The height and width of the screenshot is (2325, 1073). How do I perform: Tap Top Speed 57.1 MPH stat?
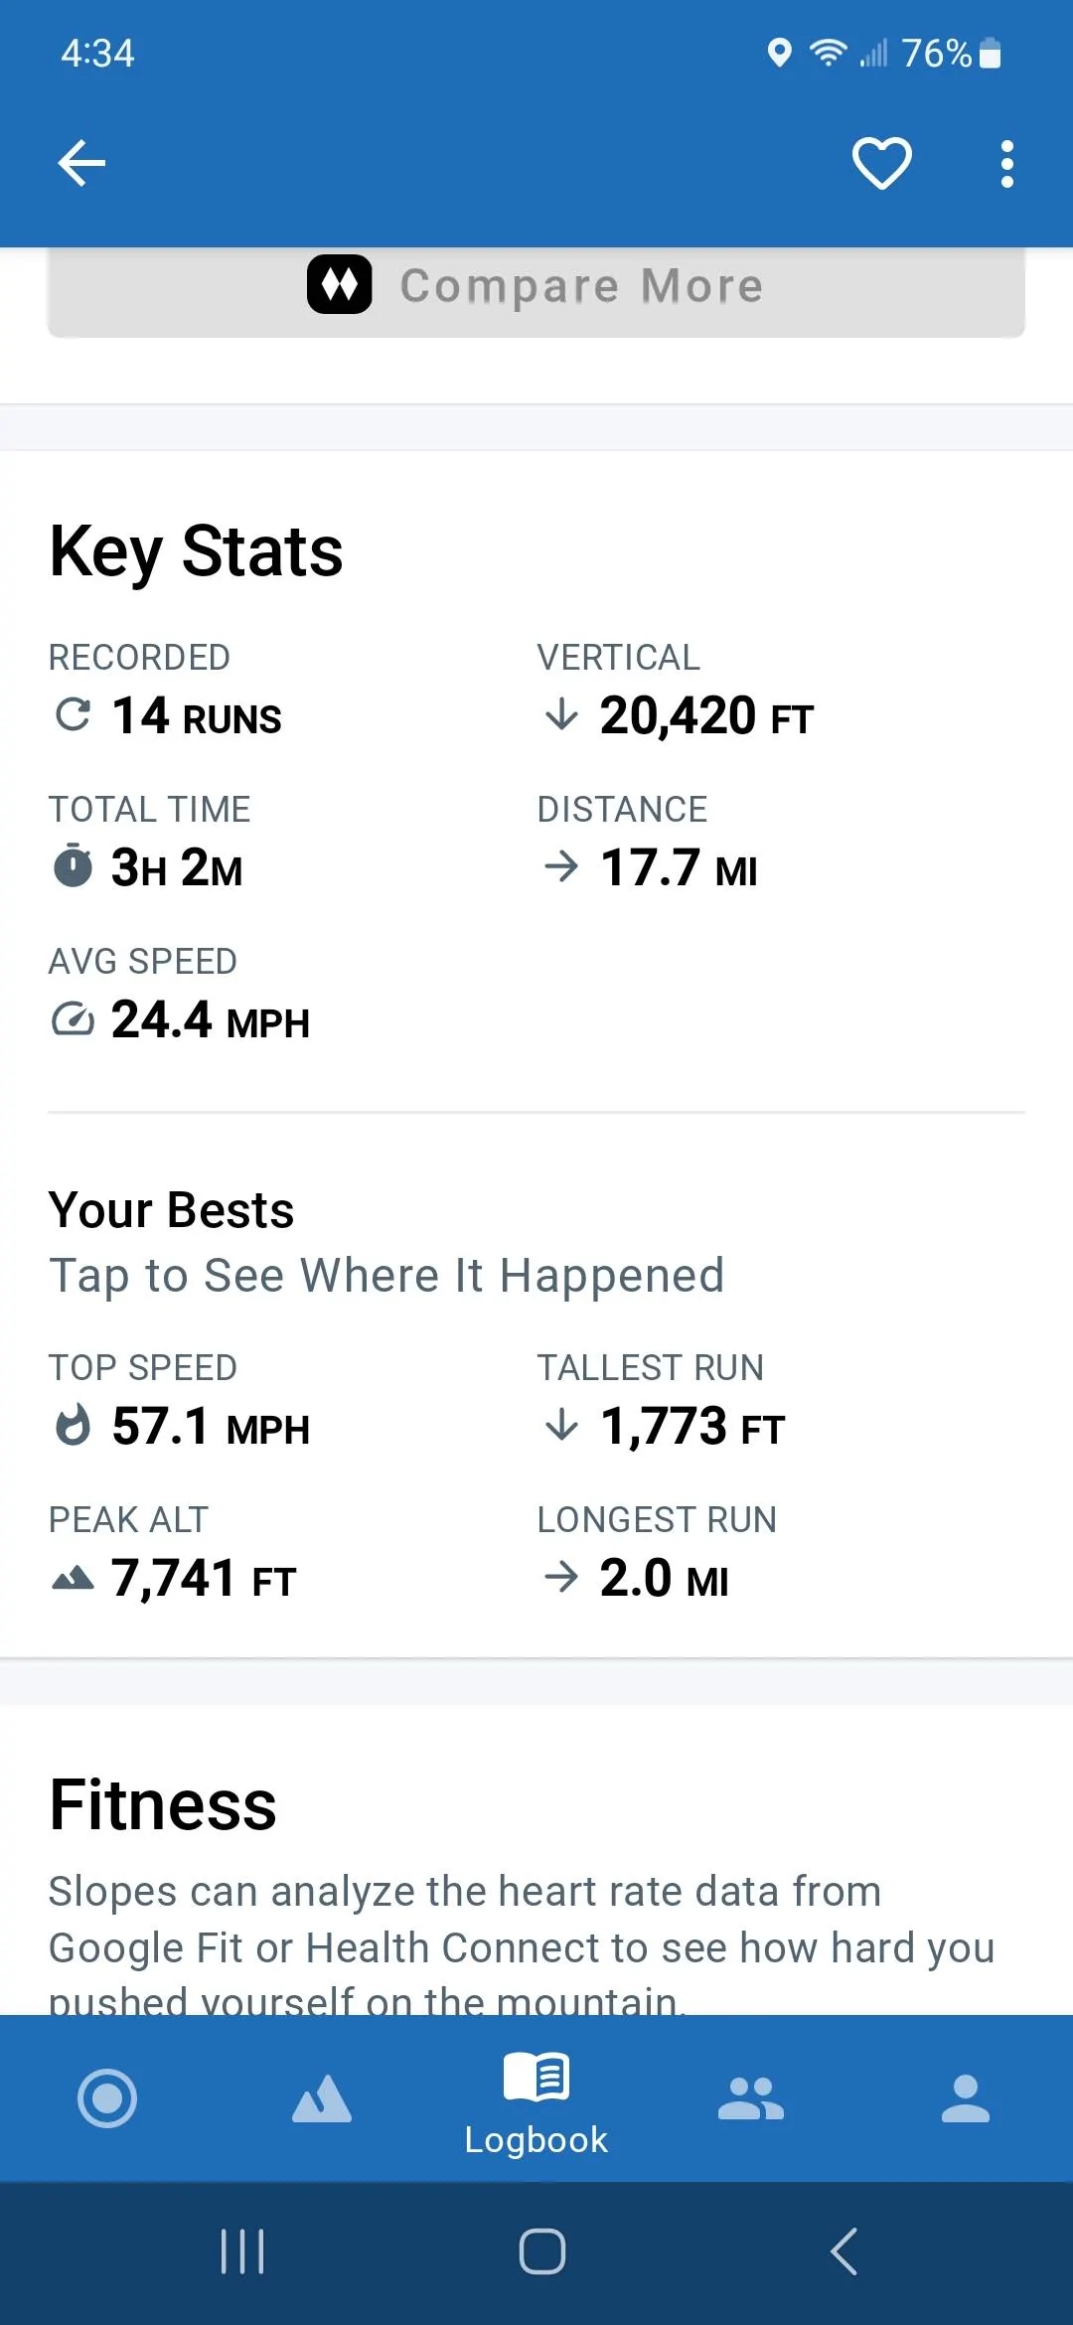(x=180, y=1400)
